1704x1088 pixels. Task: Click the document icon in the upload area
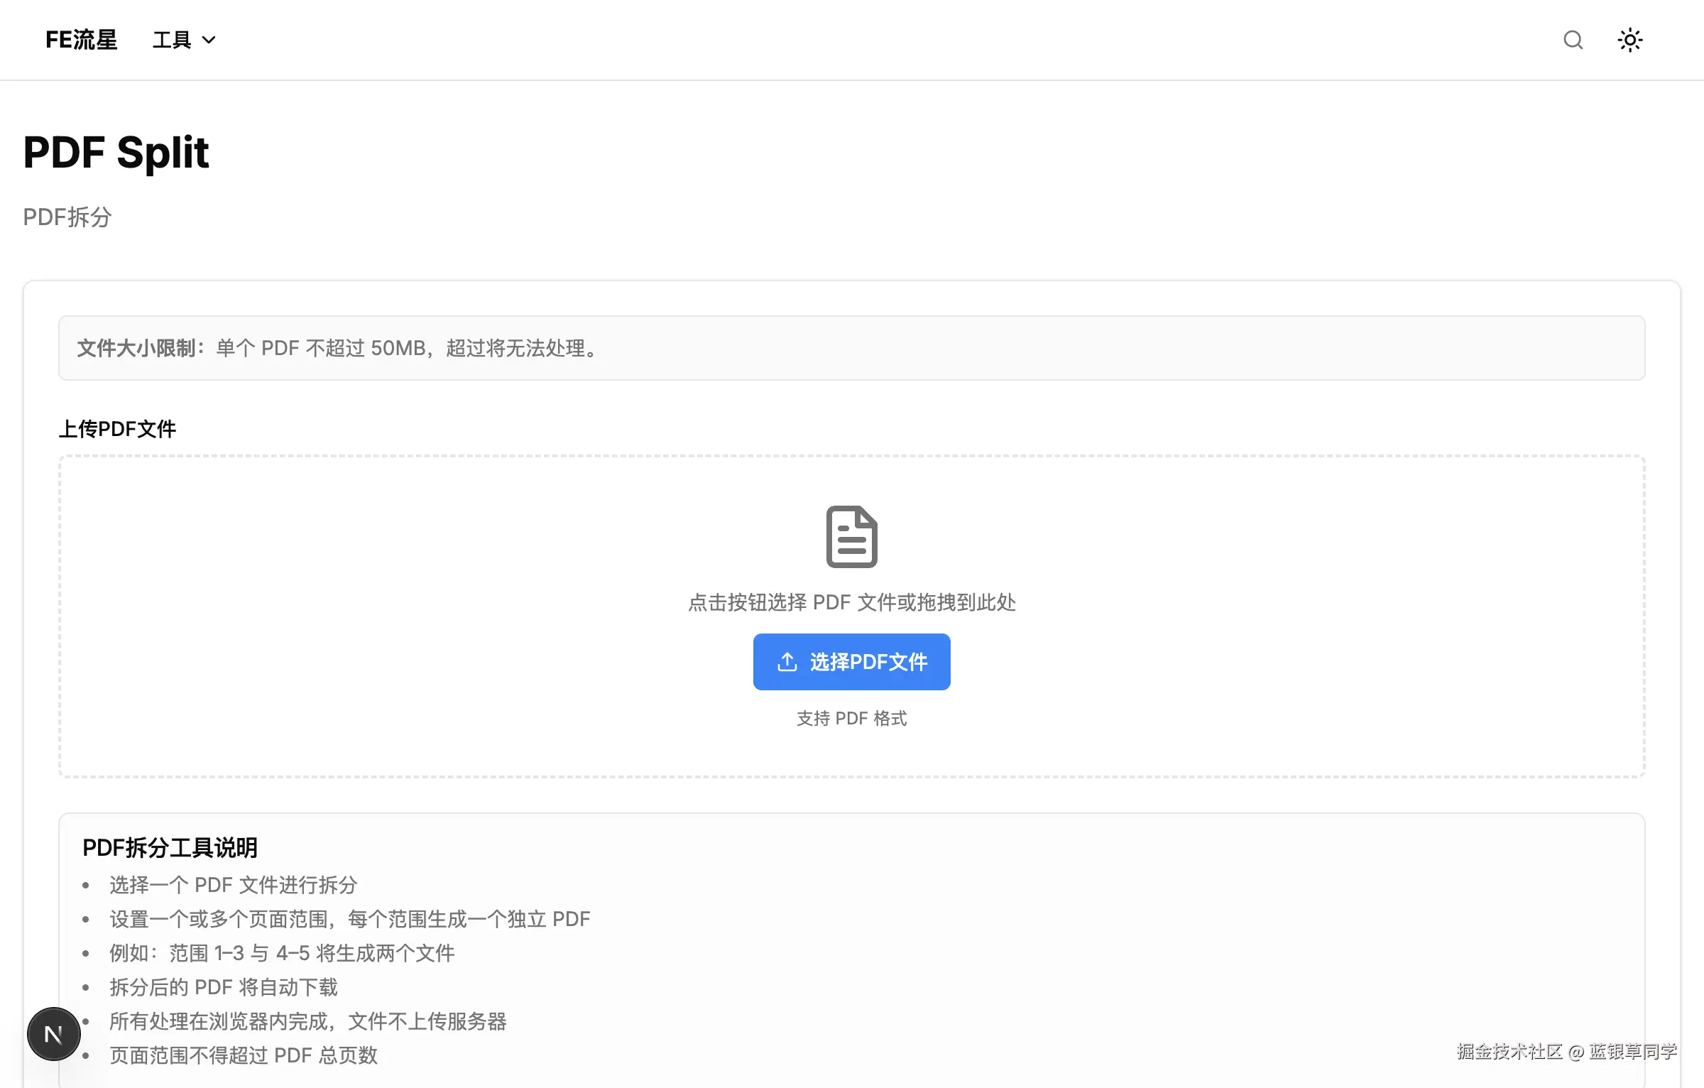pos(852,537)
